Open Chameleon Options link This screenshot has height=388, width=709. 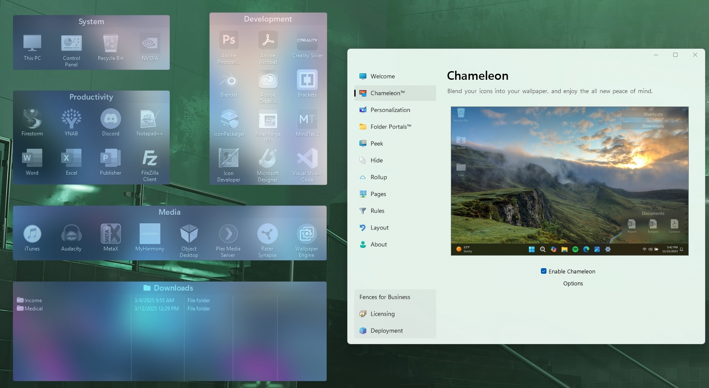click(x=573, y=283)
